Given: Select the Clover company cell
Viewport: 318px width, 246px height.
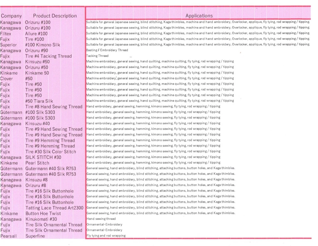Looking at the screenshot, I should point(7,79).
